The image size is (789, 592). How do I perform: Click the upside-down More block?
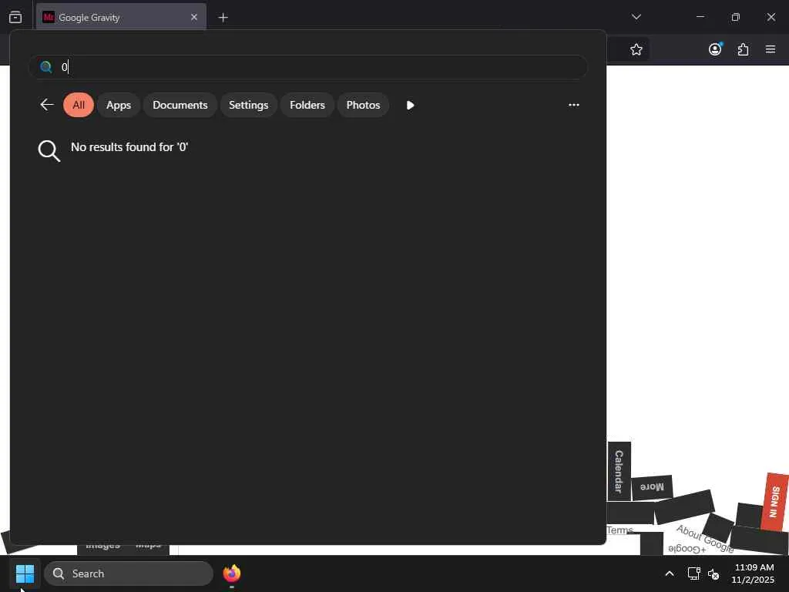pos(652,487)
